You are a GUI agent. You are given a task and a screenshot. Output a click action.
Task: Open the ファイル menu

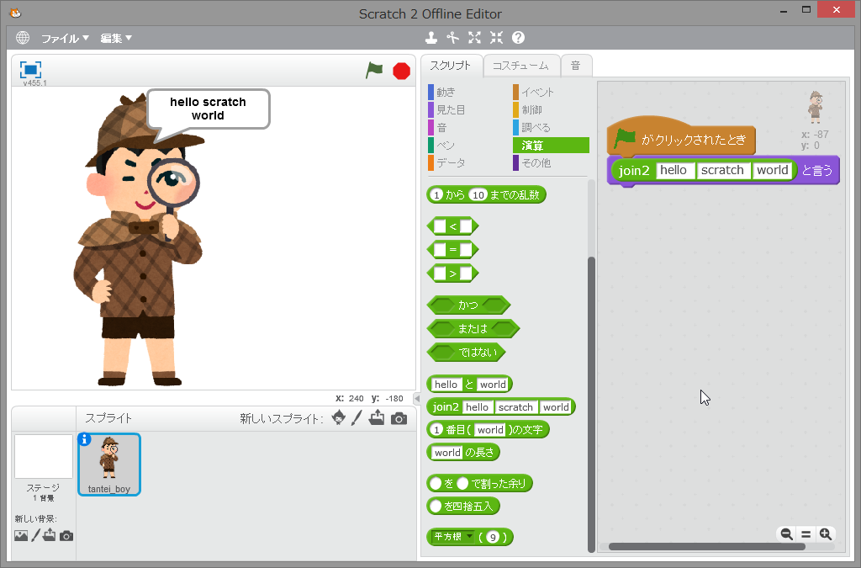[x=65, y=38]
